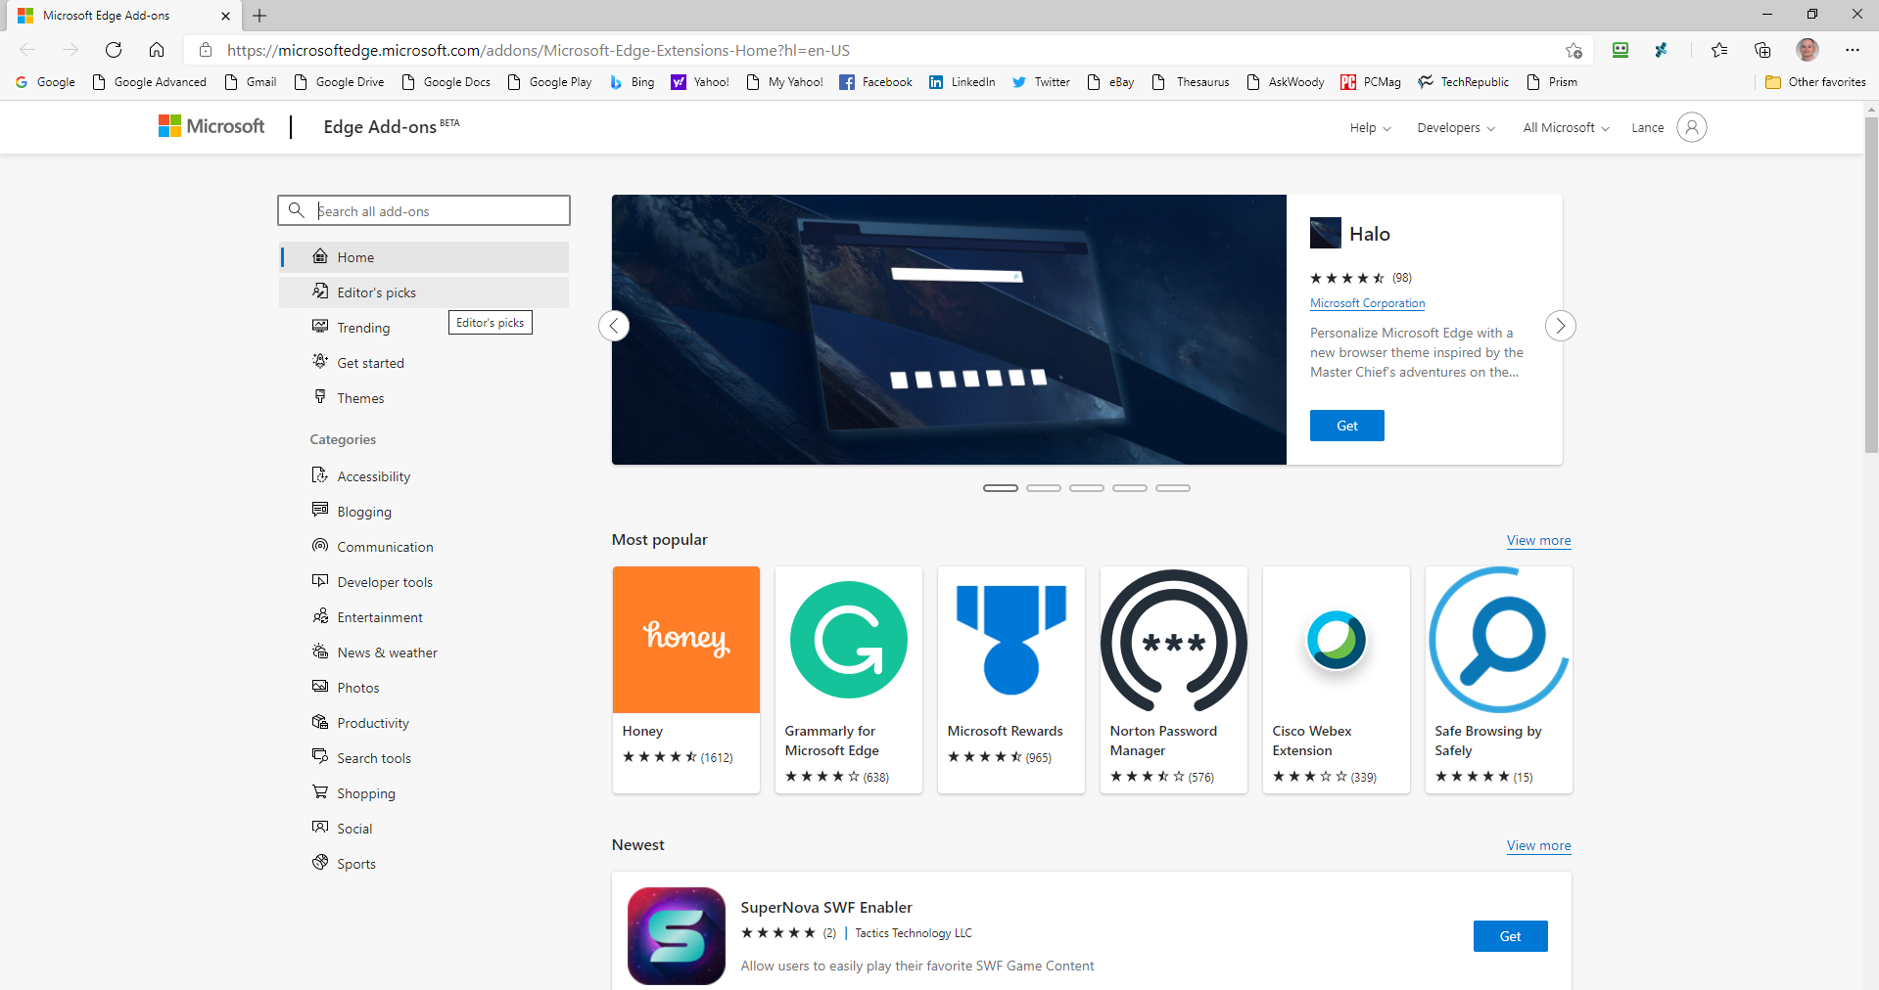
Task: Open SuperNova SWF Enabler icon
Action: click(x=677, y=935)
